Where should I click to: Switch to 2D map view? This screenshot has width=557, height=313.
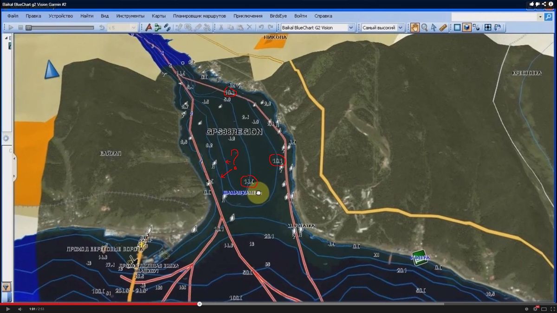(457, 27)
